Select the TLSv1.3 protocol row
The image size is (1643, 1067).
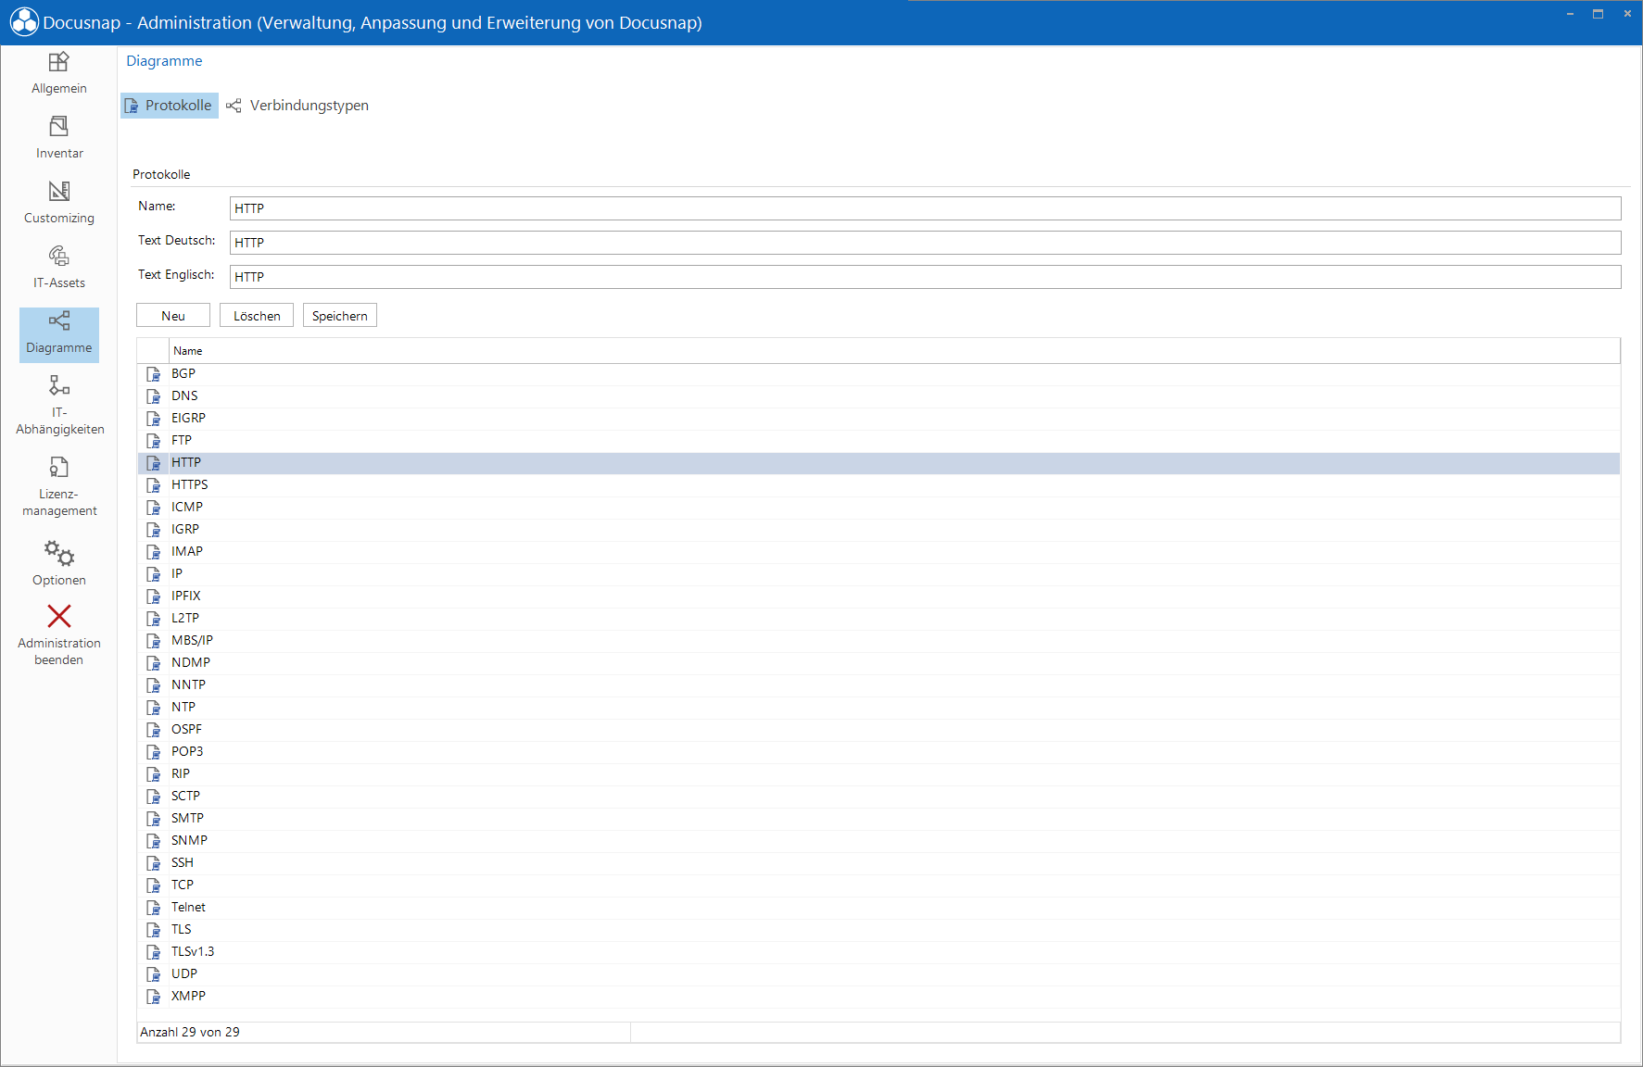point(878,952)
